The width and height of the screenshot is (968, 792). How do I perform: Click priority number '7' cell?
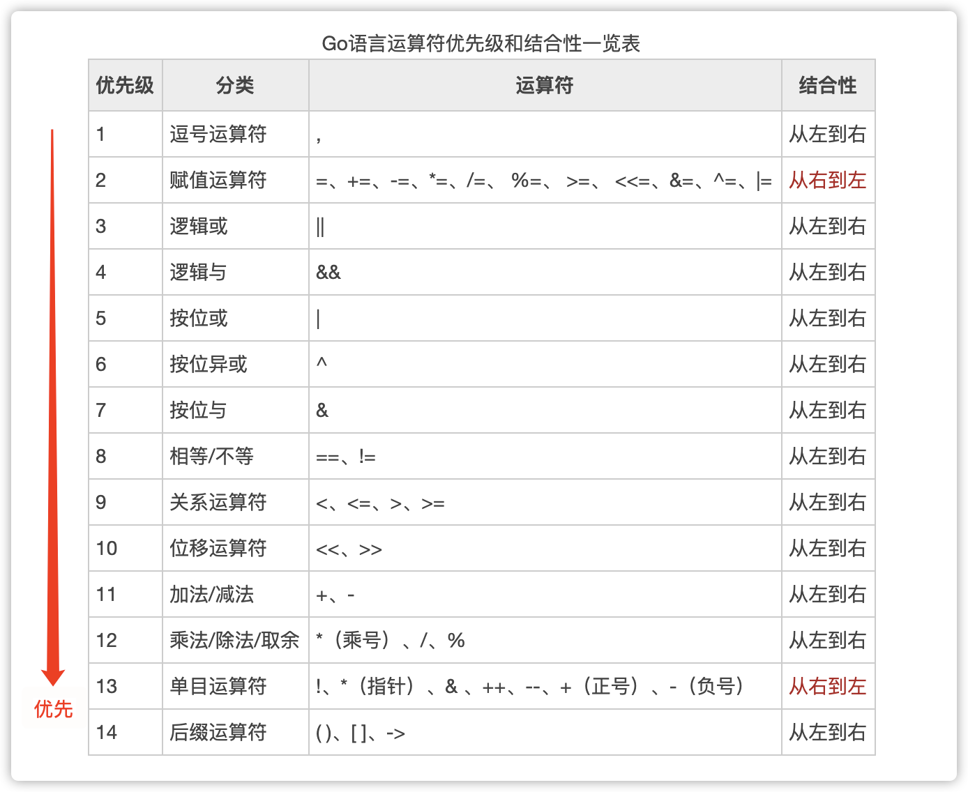pyautogui.click(x=126, y=410)
